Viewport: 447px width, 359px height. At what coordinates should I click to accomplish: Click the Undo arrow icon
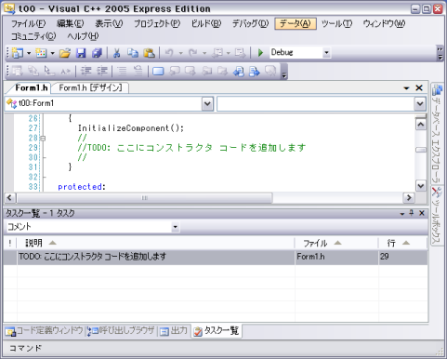click(169, 53)
